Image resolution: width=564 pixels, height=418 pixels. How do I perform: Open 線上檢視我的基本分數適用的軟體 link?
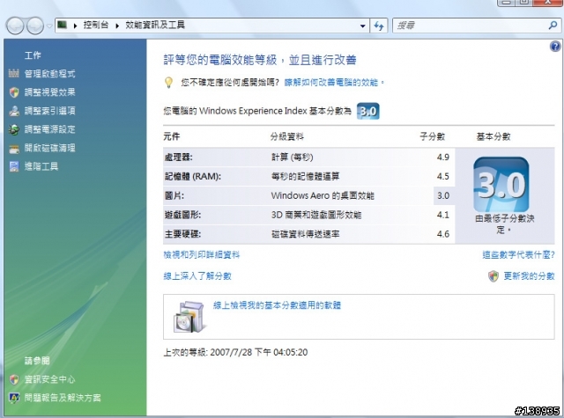tap(277, 305)
